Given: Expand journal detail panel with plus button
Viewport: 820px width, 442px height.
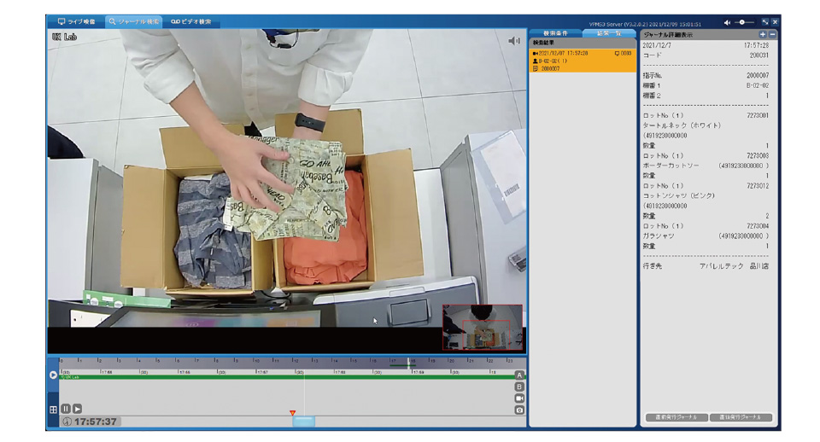Looking at the screenshot, I should pos(763,34).
